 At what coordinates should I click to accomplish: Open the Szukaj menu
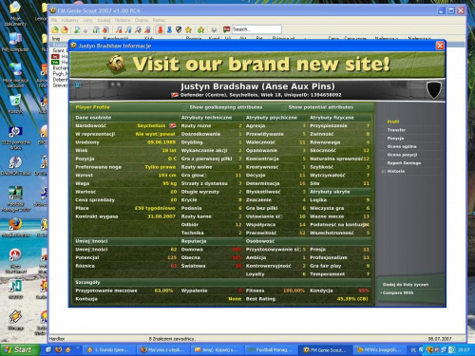104,20
